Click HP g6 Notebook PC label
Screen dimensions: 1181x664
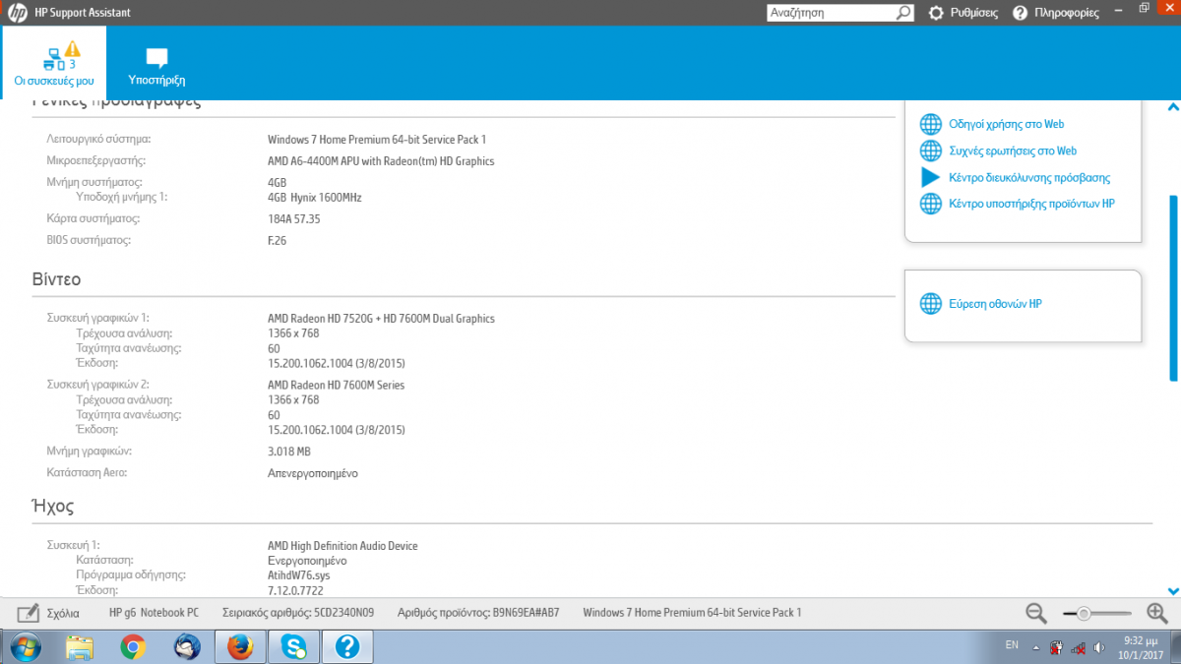[x=154, y=613]
